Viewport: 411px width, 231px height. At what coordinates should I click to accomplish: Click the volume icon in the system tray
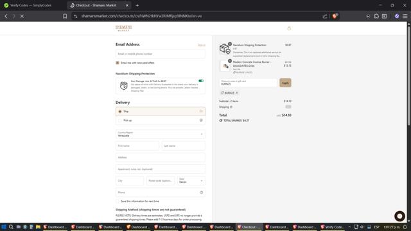pos(362,227)
